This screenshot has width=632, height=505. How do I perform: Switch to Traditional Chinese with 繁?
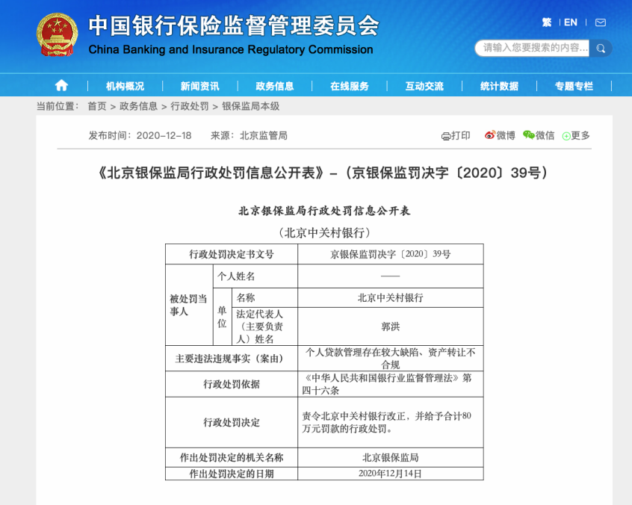point(548,22)
